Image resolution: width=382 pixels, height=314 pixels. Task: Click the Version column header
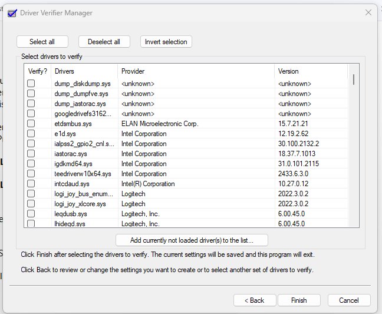(311, 71)
